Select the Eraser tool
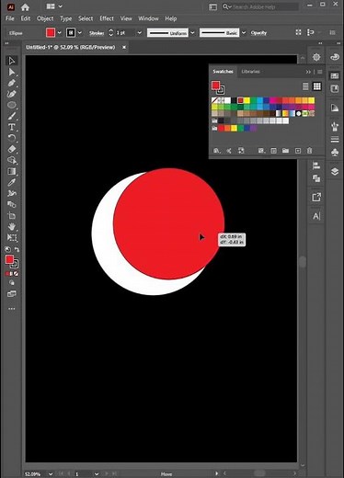The image size is (344, 478). pos(12,149)
